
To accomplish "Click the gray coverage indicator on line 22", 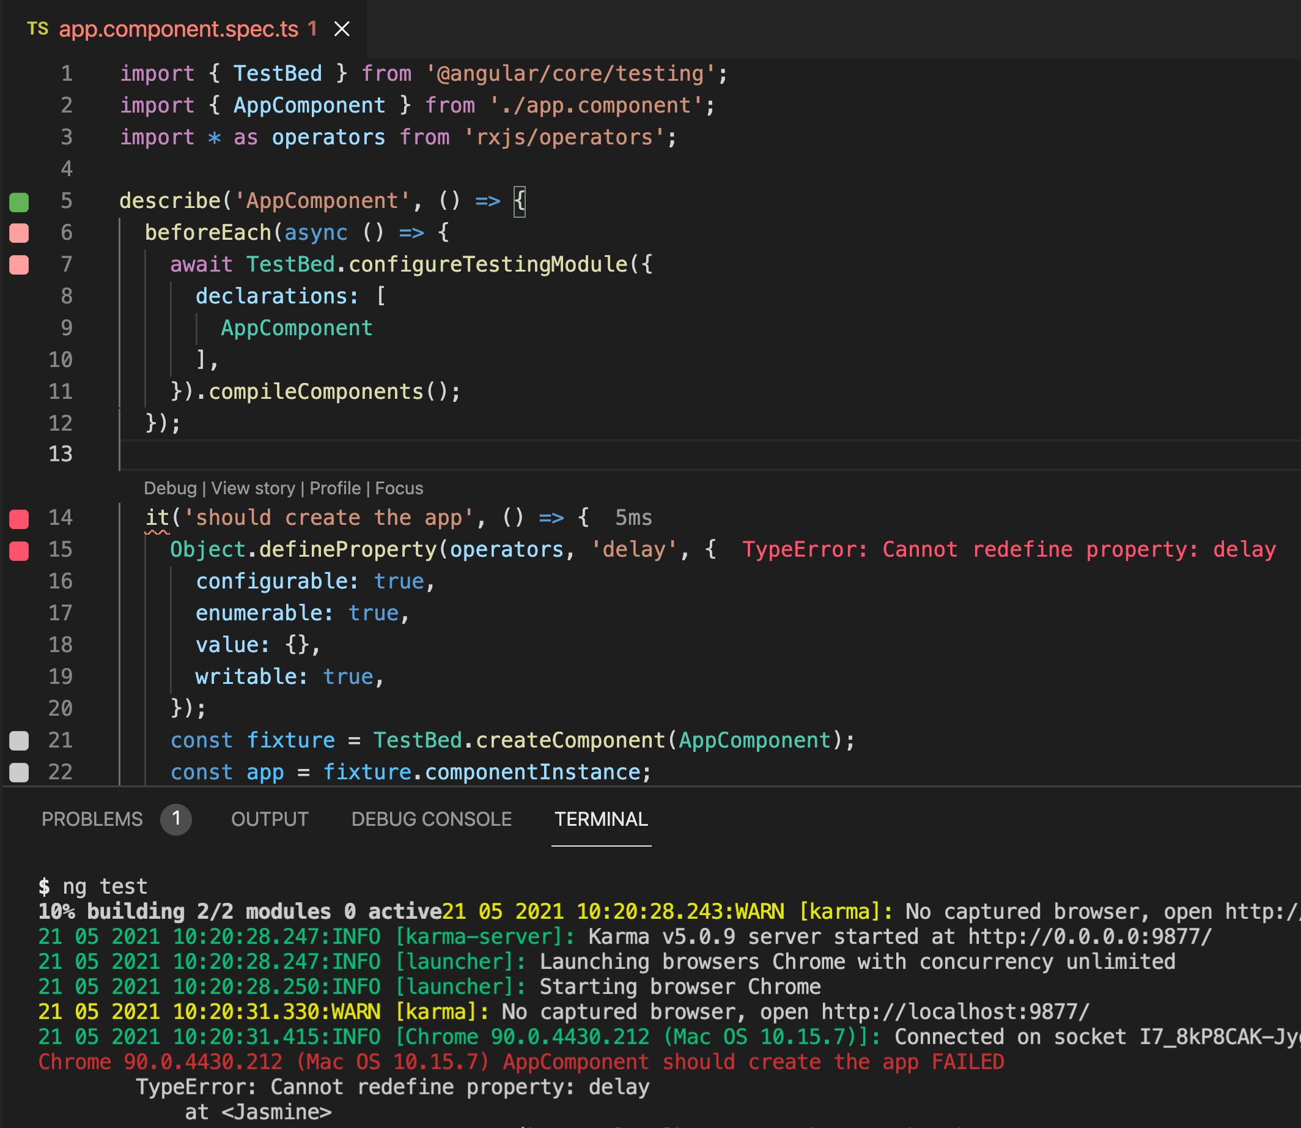I will point(18,773).
